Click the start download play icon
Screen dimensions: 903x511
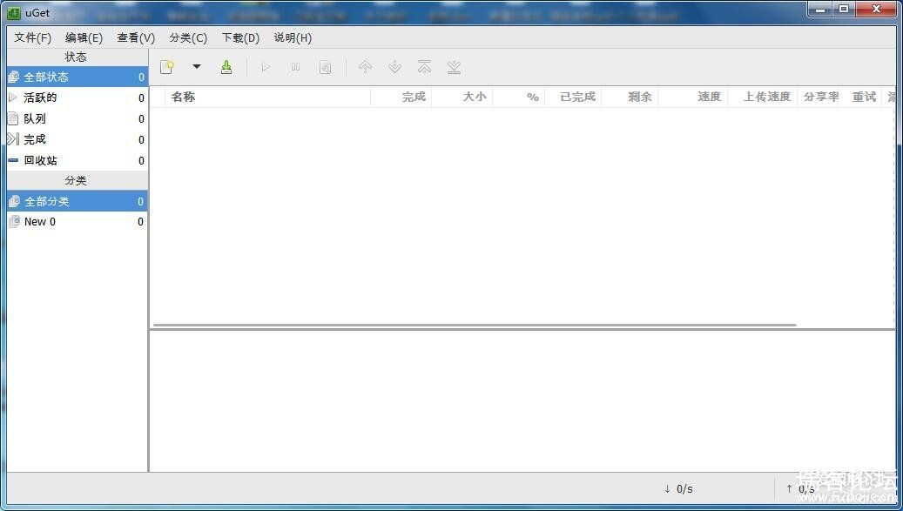[266, 67]
